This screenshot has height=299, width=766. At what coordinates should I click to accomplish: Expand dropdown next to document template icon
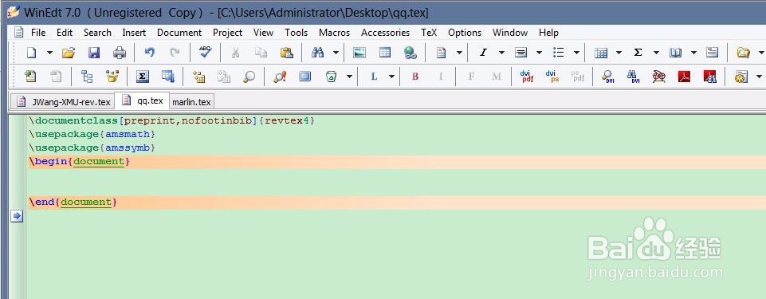click(459, 53)
